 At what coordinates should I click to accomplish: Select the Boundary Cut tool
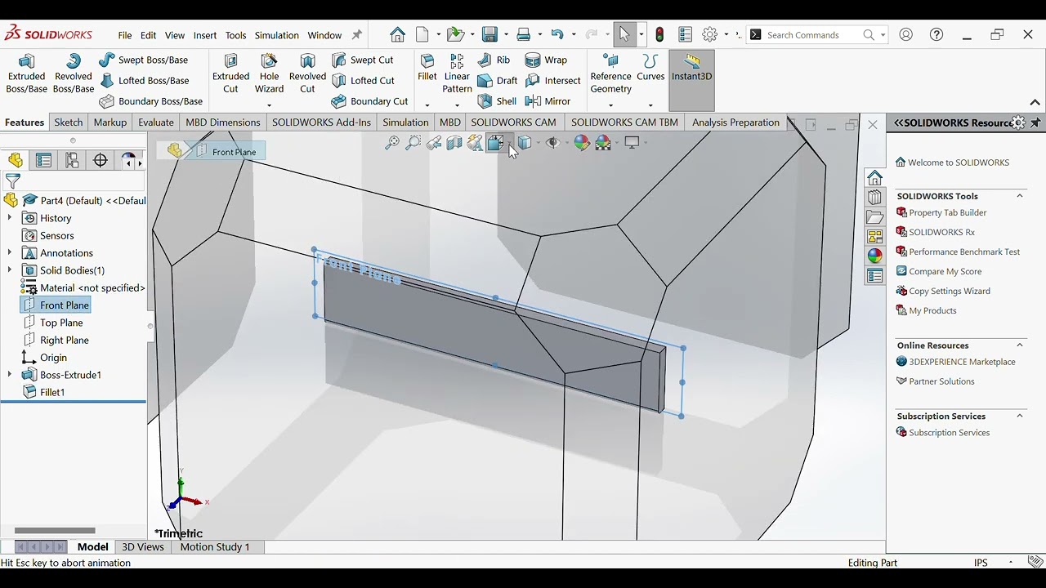369,101
